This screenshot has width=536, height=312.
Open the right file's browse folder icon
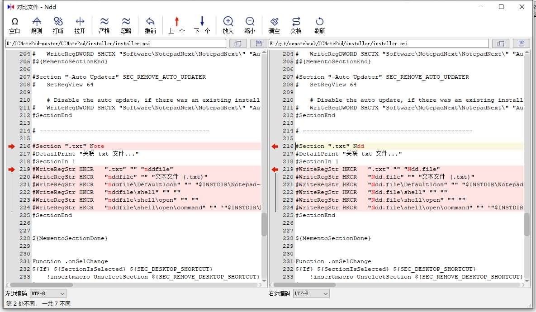pyautogui.click(x=501, y=43)
